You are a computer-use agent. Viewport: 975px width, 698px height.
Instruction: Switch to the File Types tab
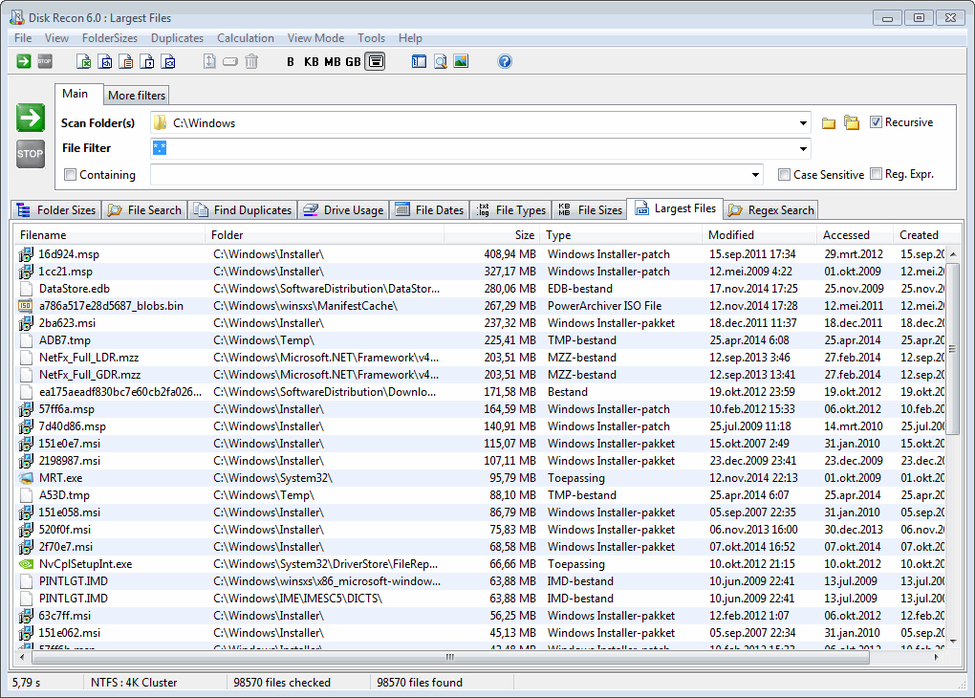click(x=511, y=210)
